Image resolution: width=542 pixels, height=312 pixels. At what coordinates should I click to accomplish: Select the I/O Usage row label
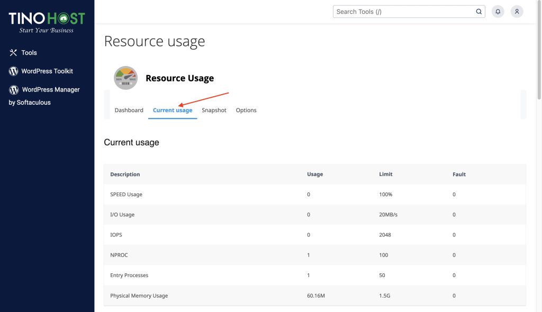122,215
